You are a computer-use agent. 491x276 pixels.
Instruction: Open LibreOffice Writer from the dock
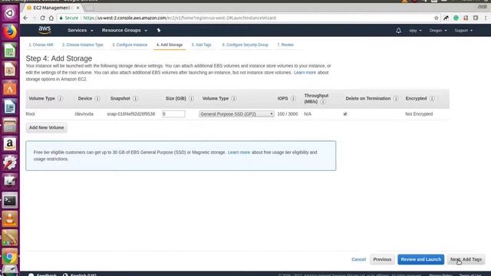(10, 107)
